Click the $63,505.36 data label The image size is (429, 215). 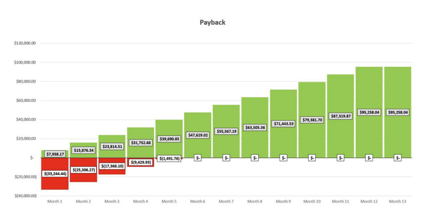[x=255, y=128]
